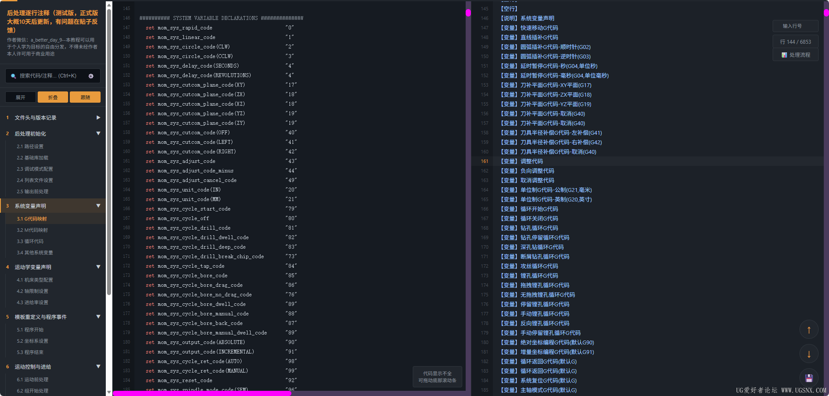
Task: Go to 4.1 机床类型配置
Action: pos(35,280)
